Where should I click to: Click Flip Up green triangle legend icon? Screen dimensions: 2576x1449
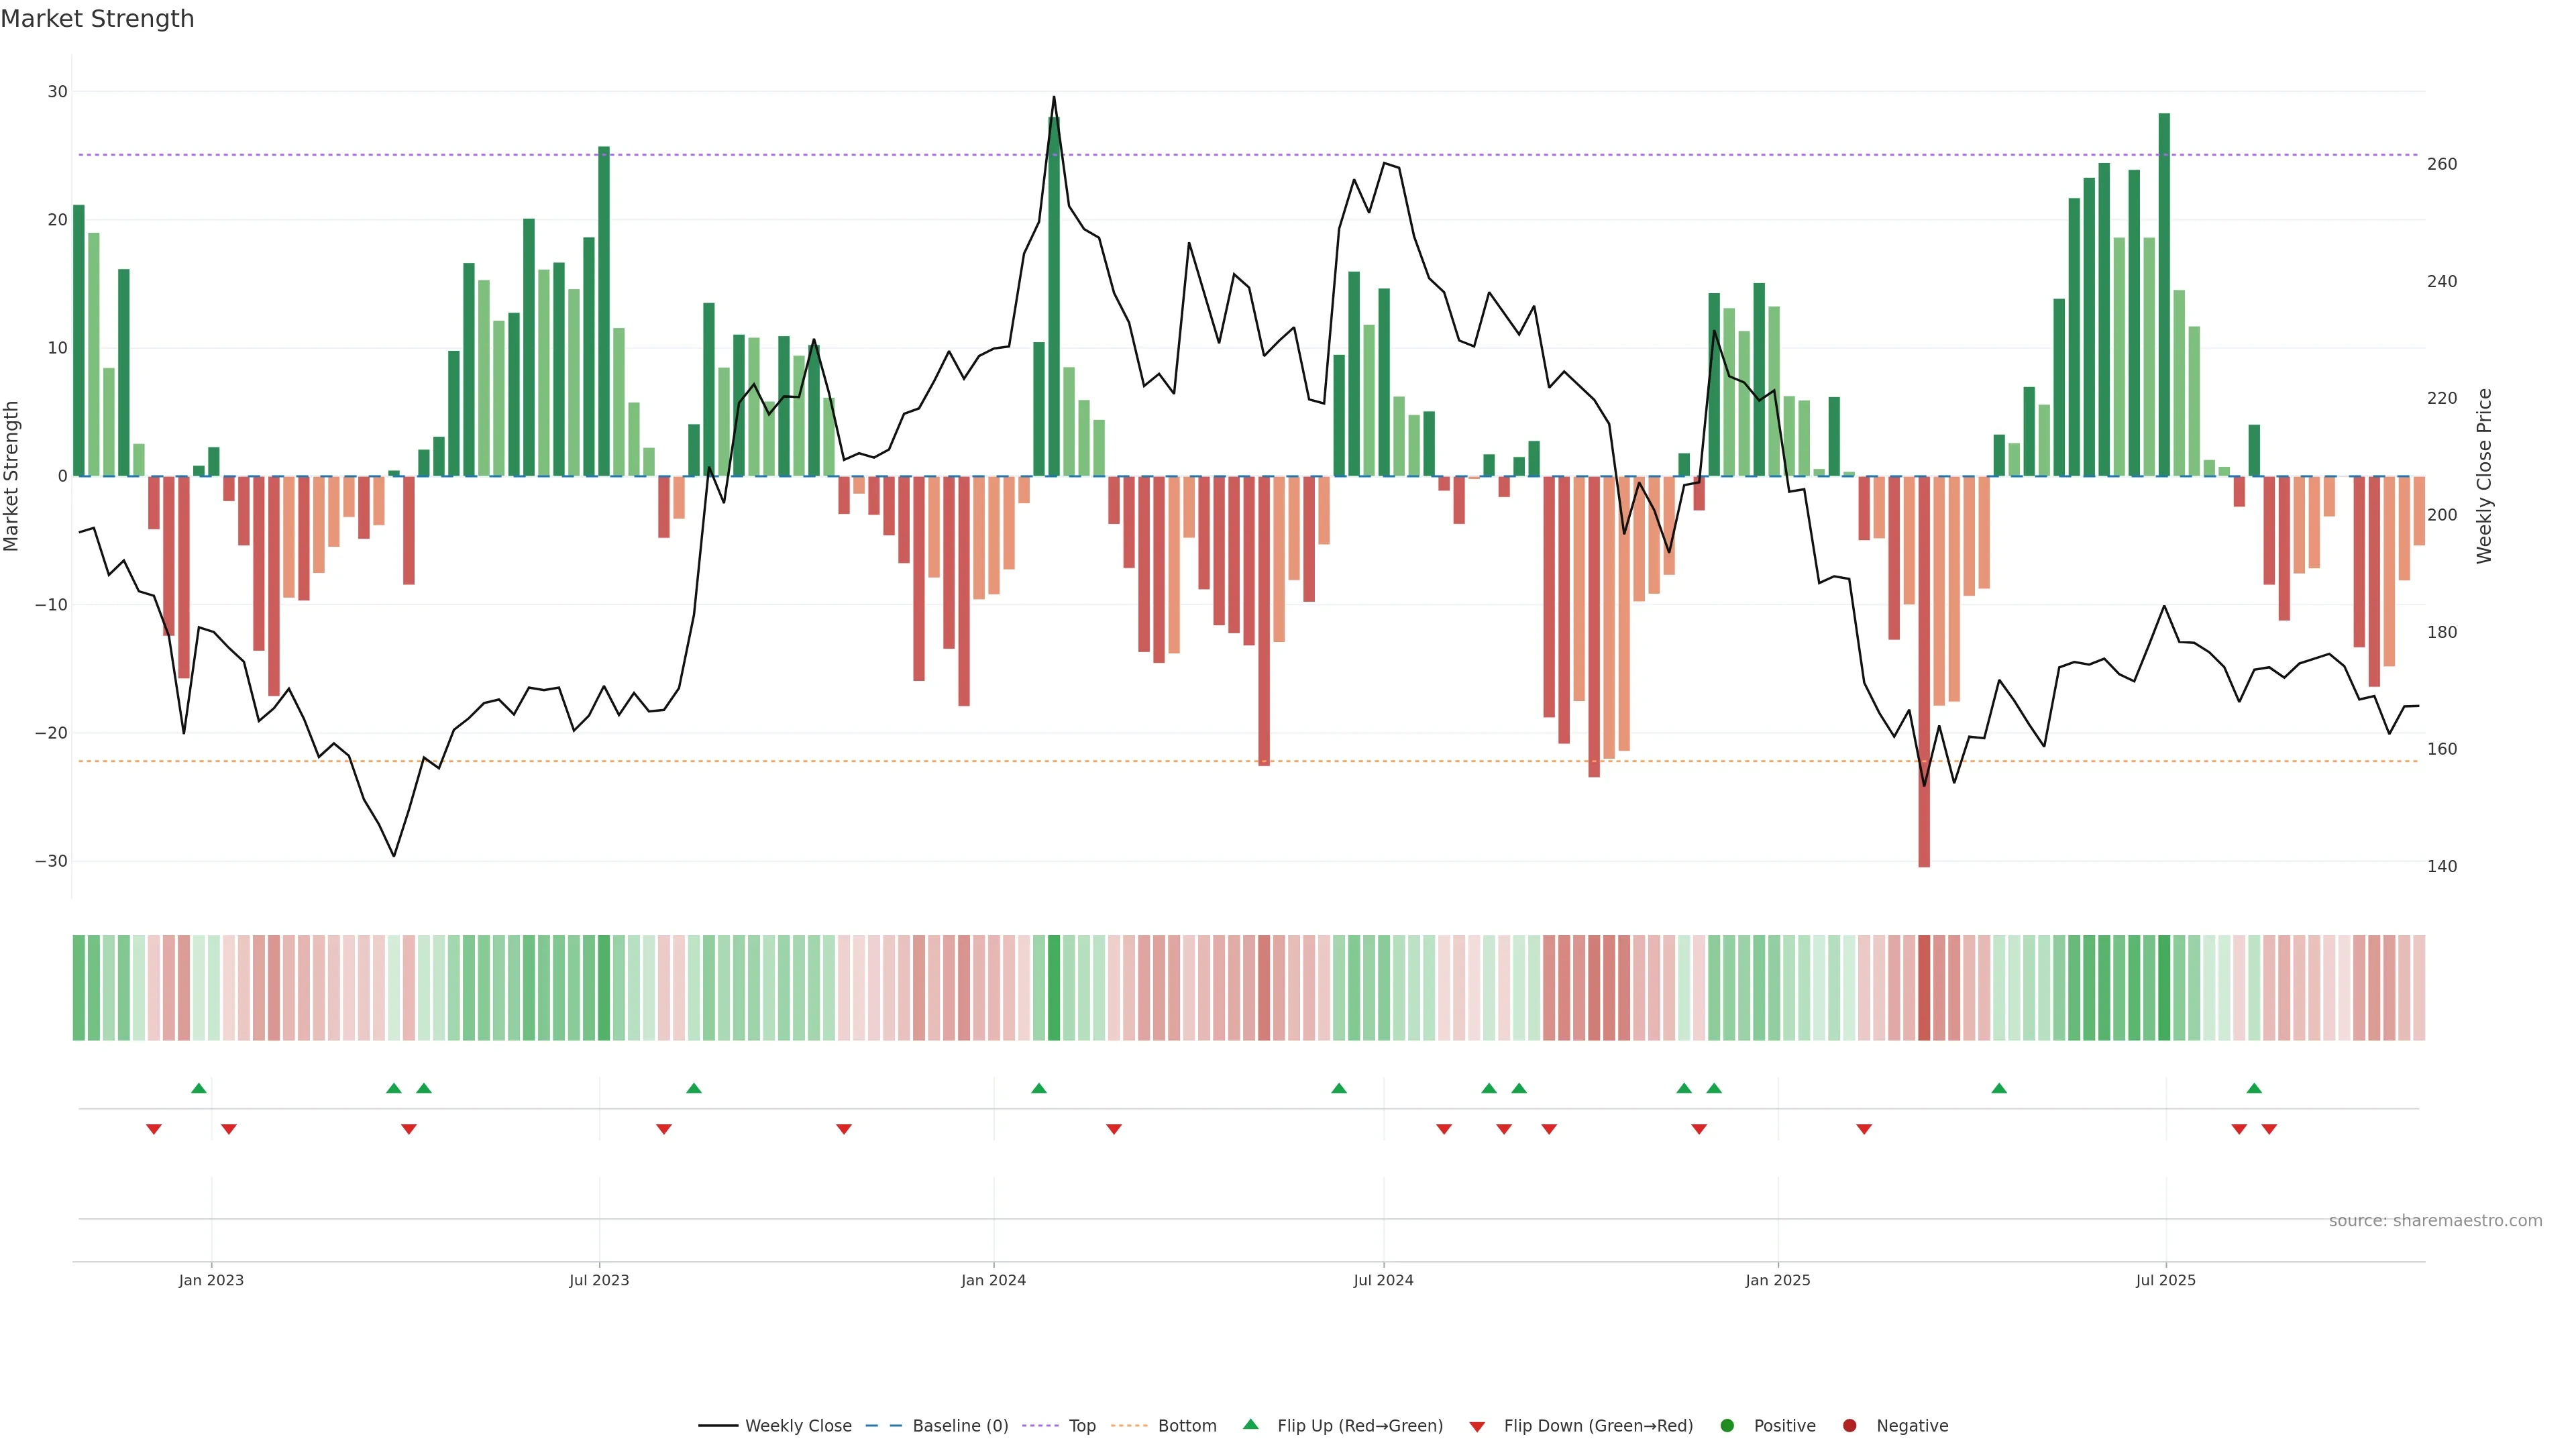point(1250,1424)
